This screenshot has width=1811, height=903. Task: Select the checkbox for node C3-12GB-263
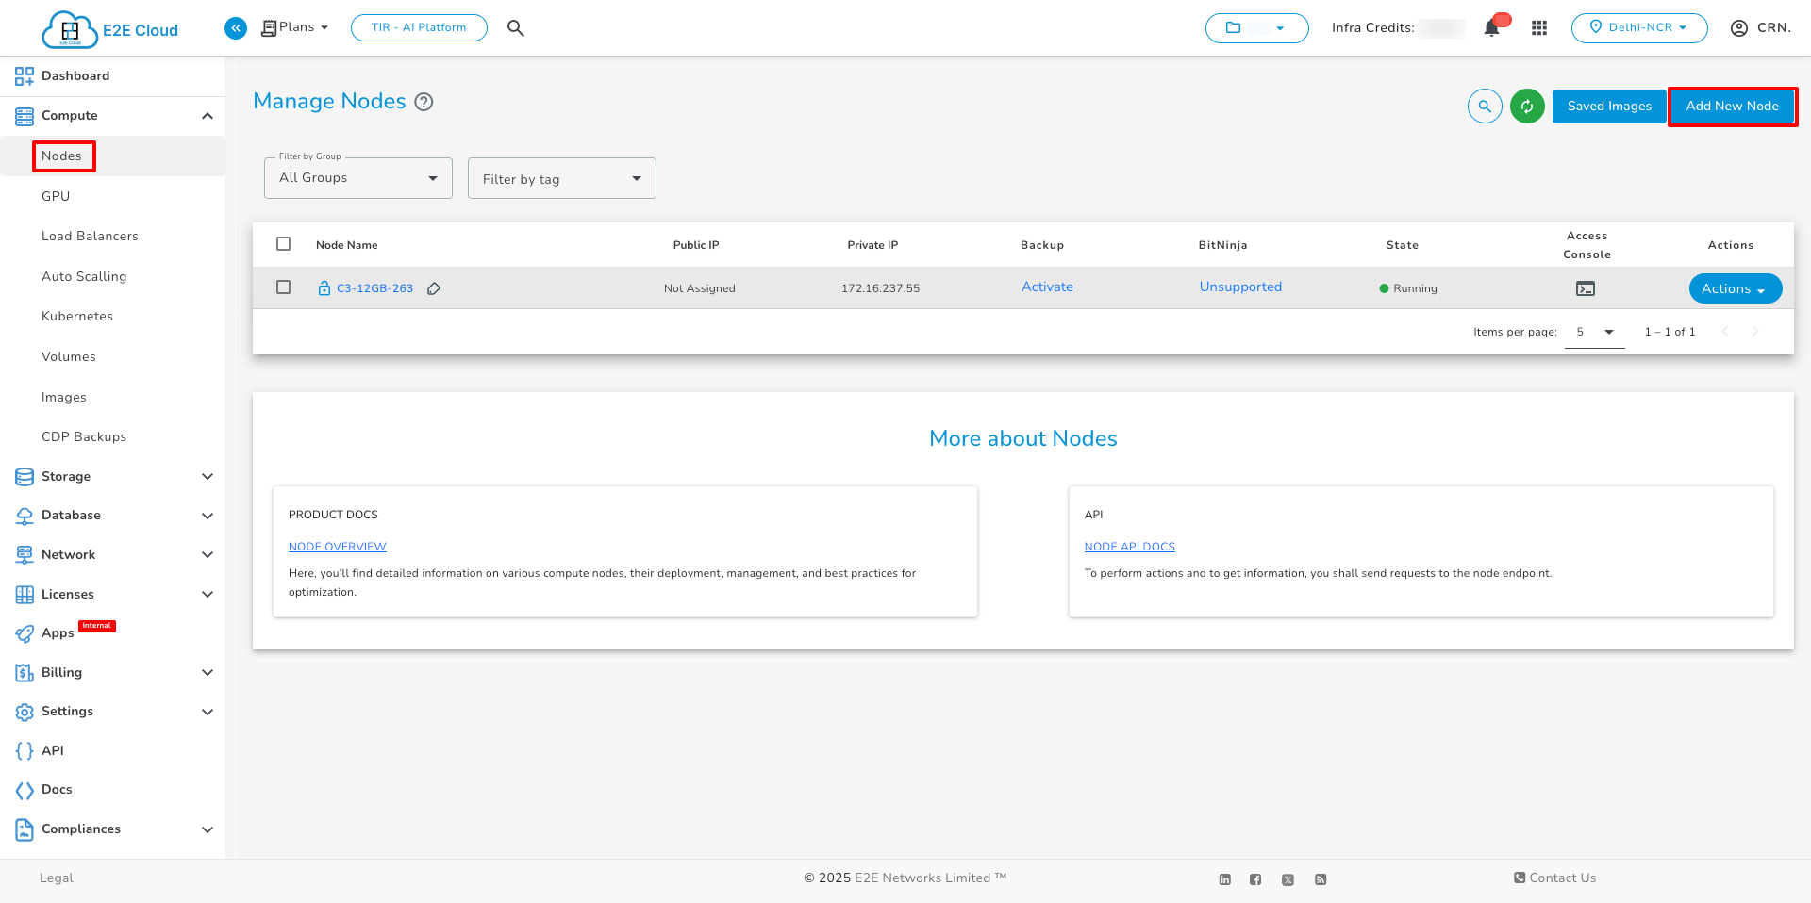pos(283,287)
